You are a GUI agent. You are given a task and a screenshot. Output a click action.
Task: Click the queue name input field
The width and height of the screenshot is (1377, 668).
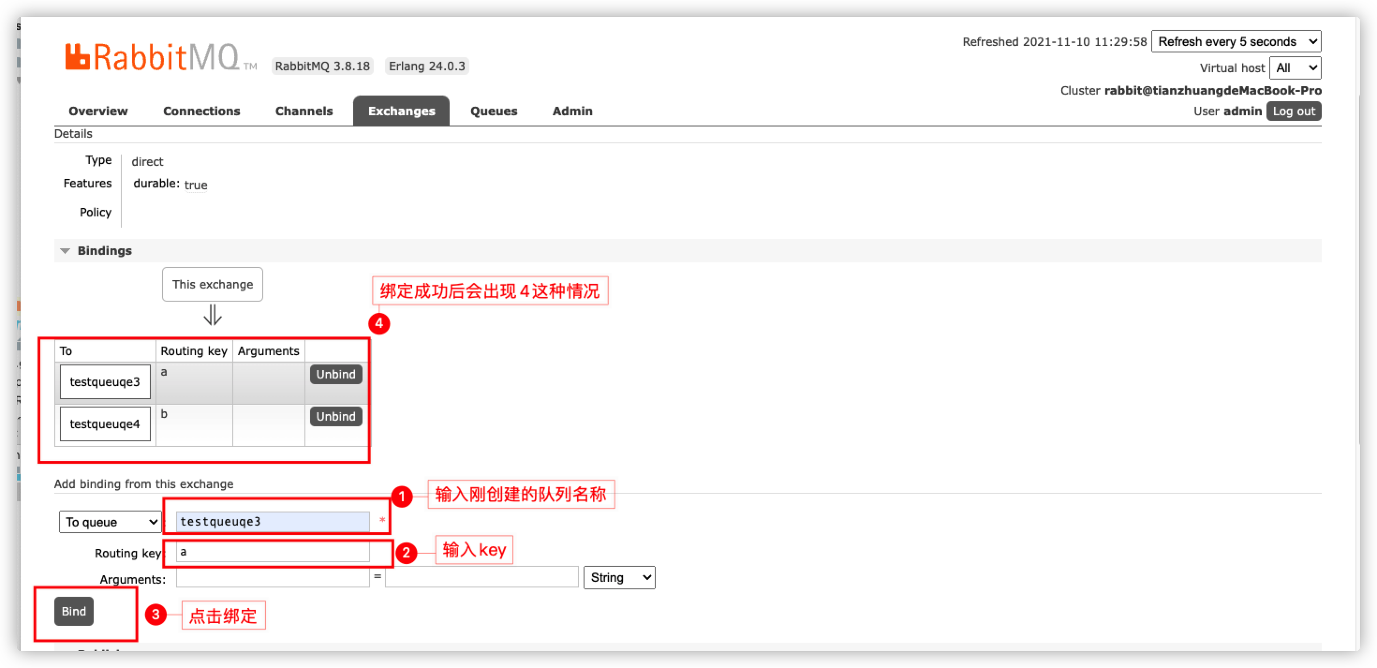point(273,521)
